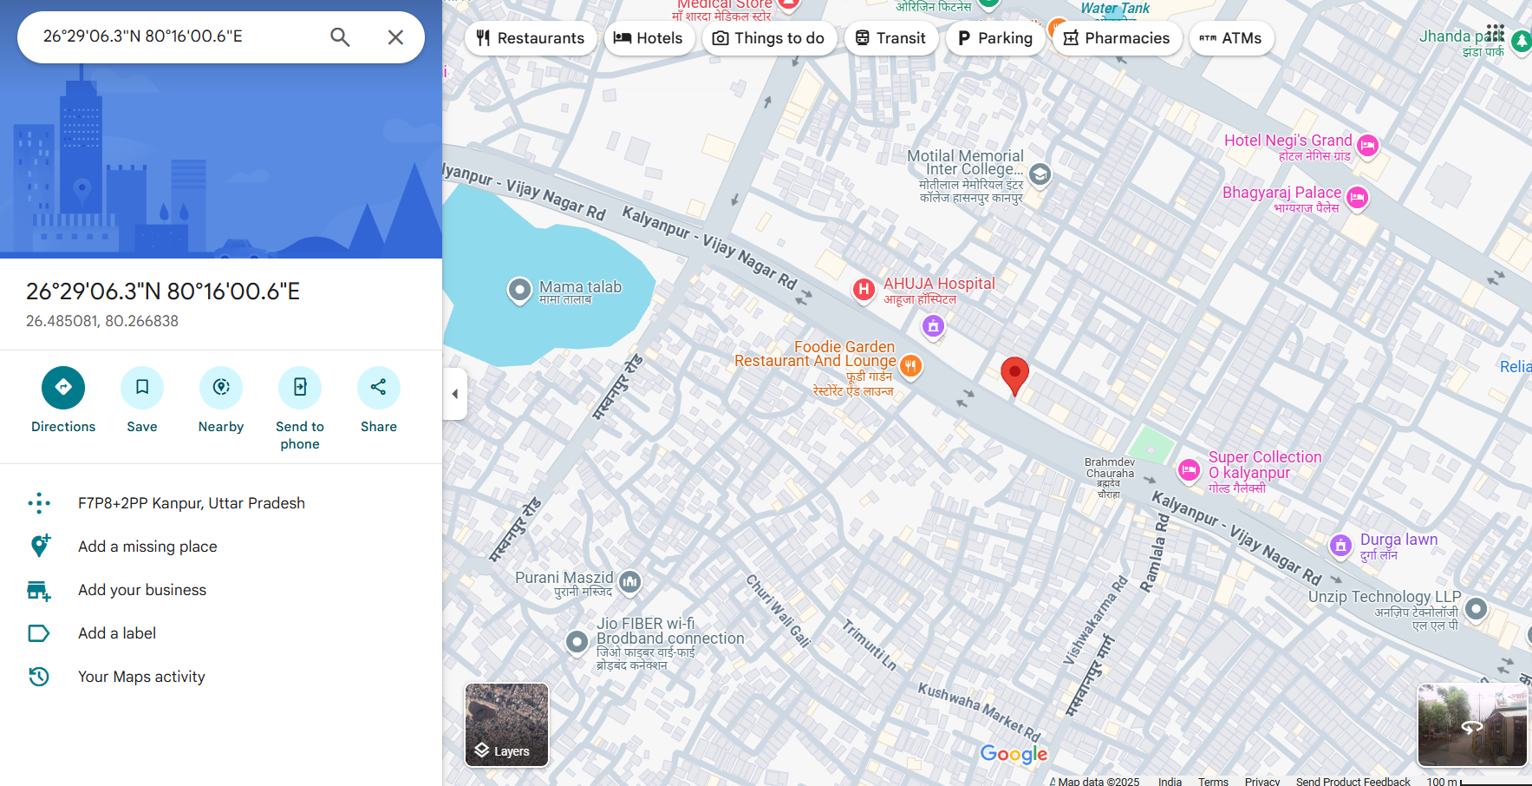
Task: Click the add business storefront icon
Action: click(39, 590)
